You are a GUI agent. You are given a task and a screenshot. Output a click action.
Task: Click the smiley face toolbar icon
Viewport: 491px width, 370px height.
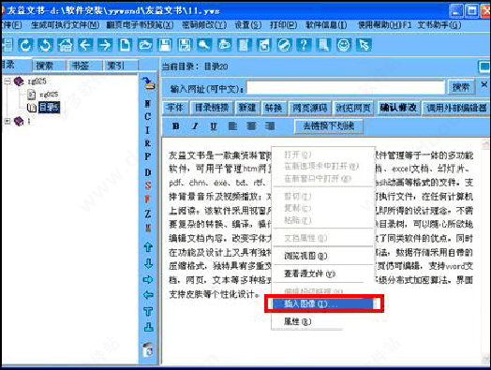pos(344,45)
